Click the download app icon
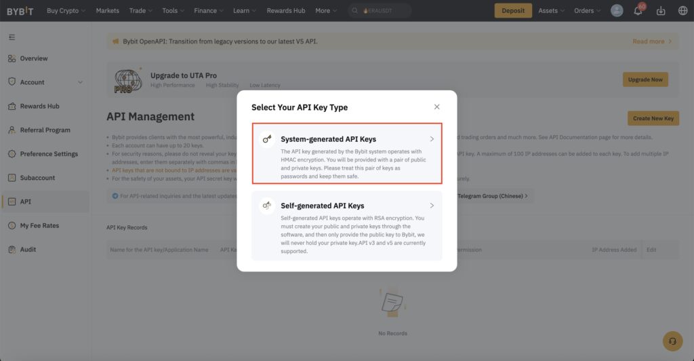The width and height of the screenshot is (694, 361). click(x=661, y=11)
